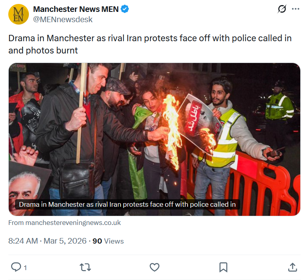305x280 pixels.
Task: Open the MEN yellow profile avatar
Action: [x=19, y=14]
